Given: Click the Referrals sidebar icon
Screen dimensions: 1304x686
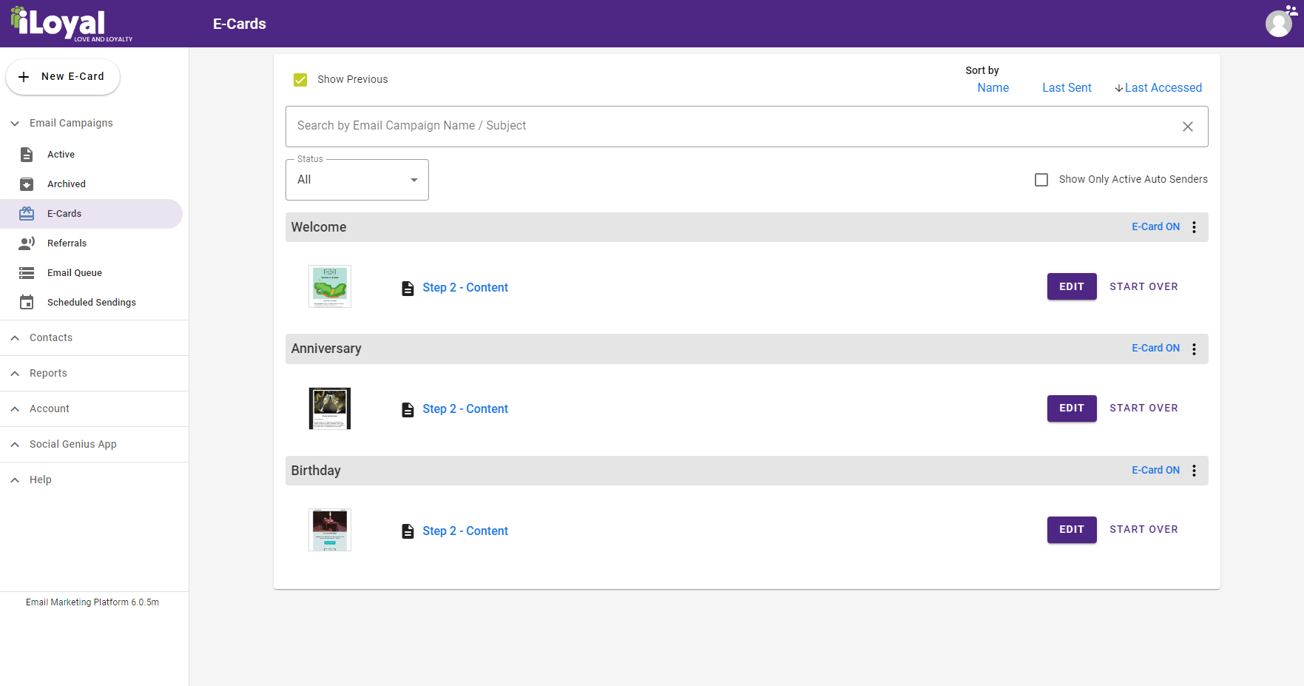Looking at the screenshot, I should 27,243.
